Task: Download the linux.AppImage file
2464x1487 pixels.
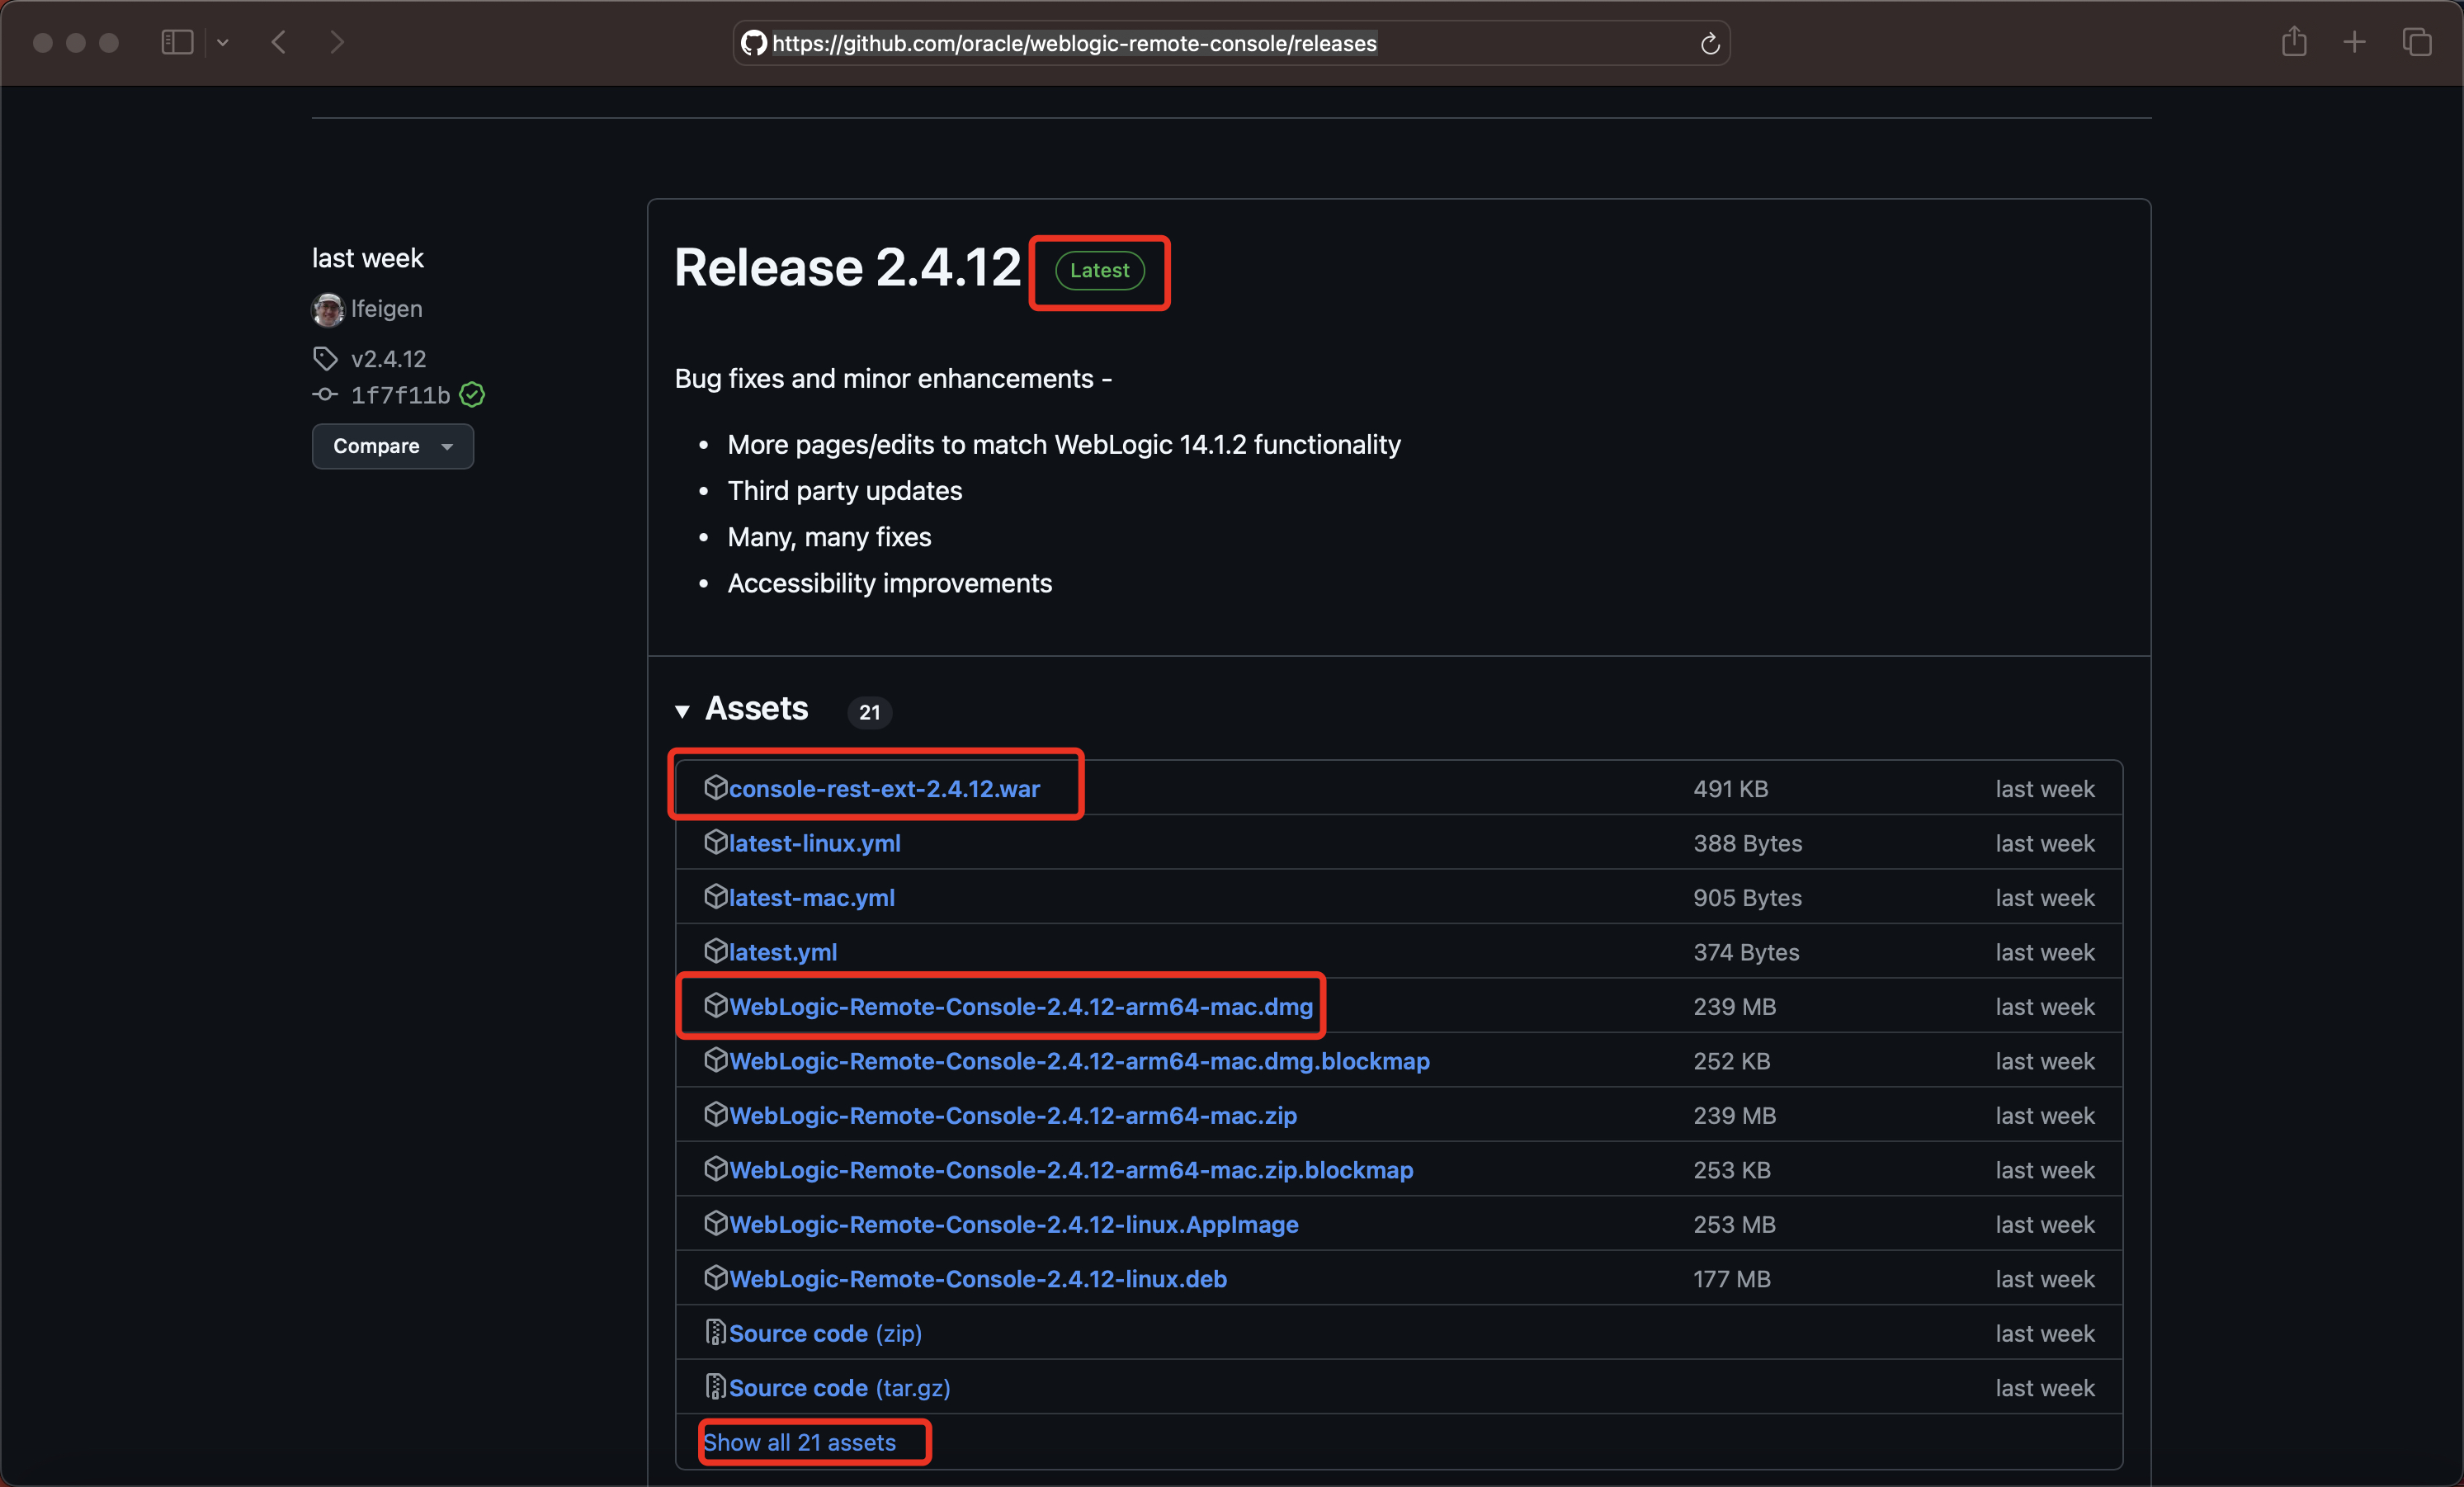Action: pyautogui.click(x=1013, y=1225)
